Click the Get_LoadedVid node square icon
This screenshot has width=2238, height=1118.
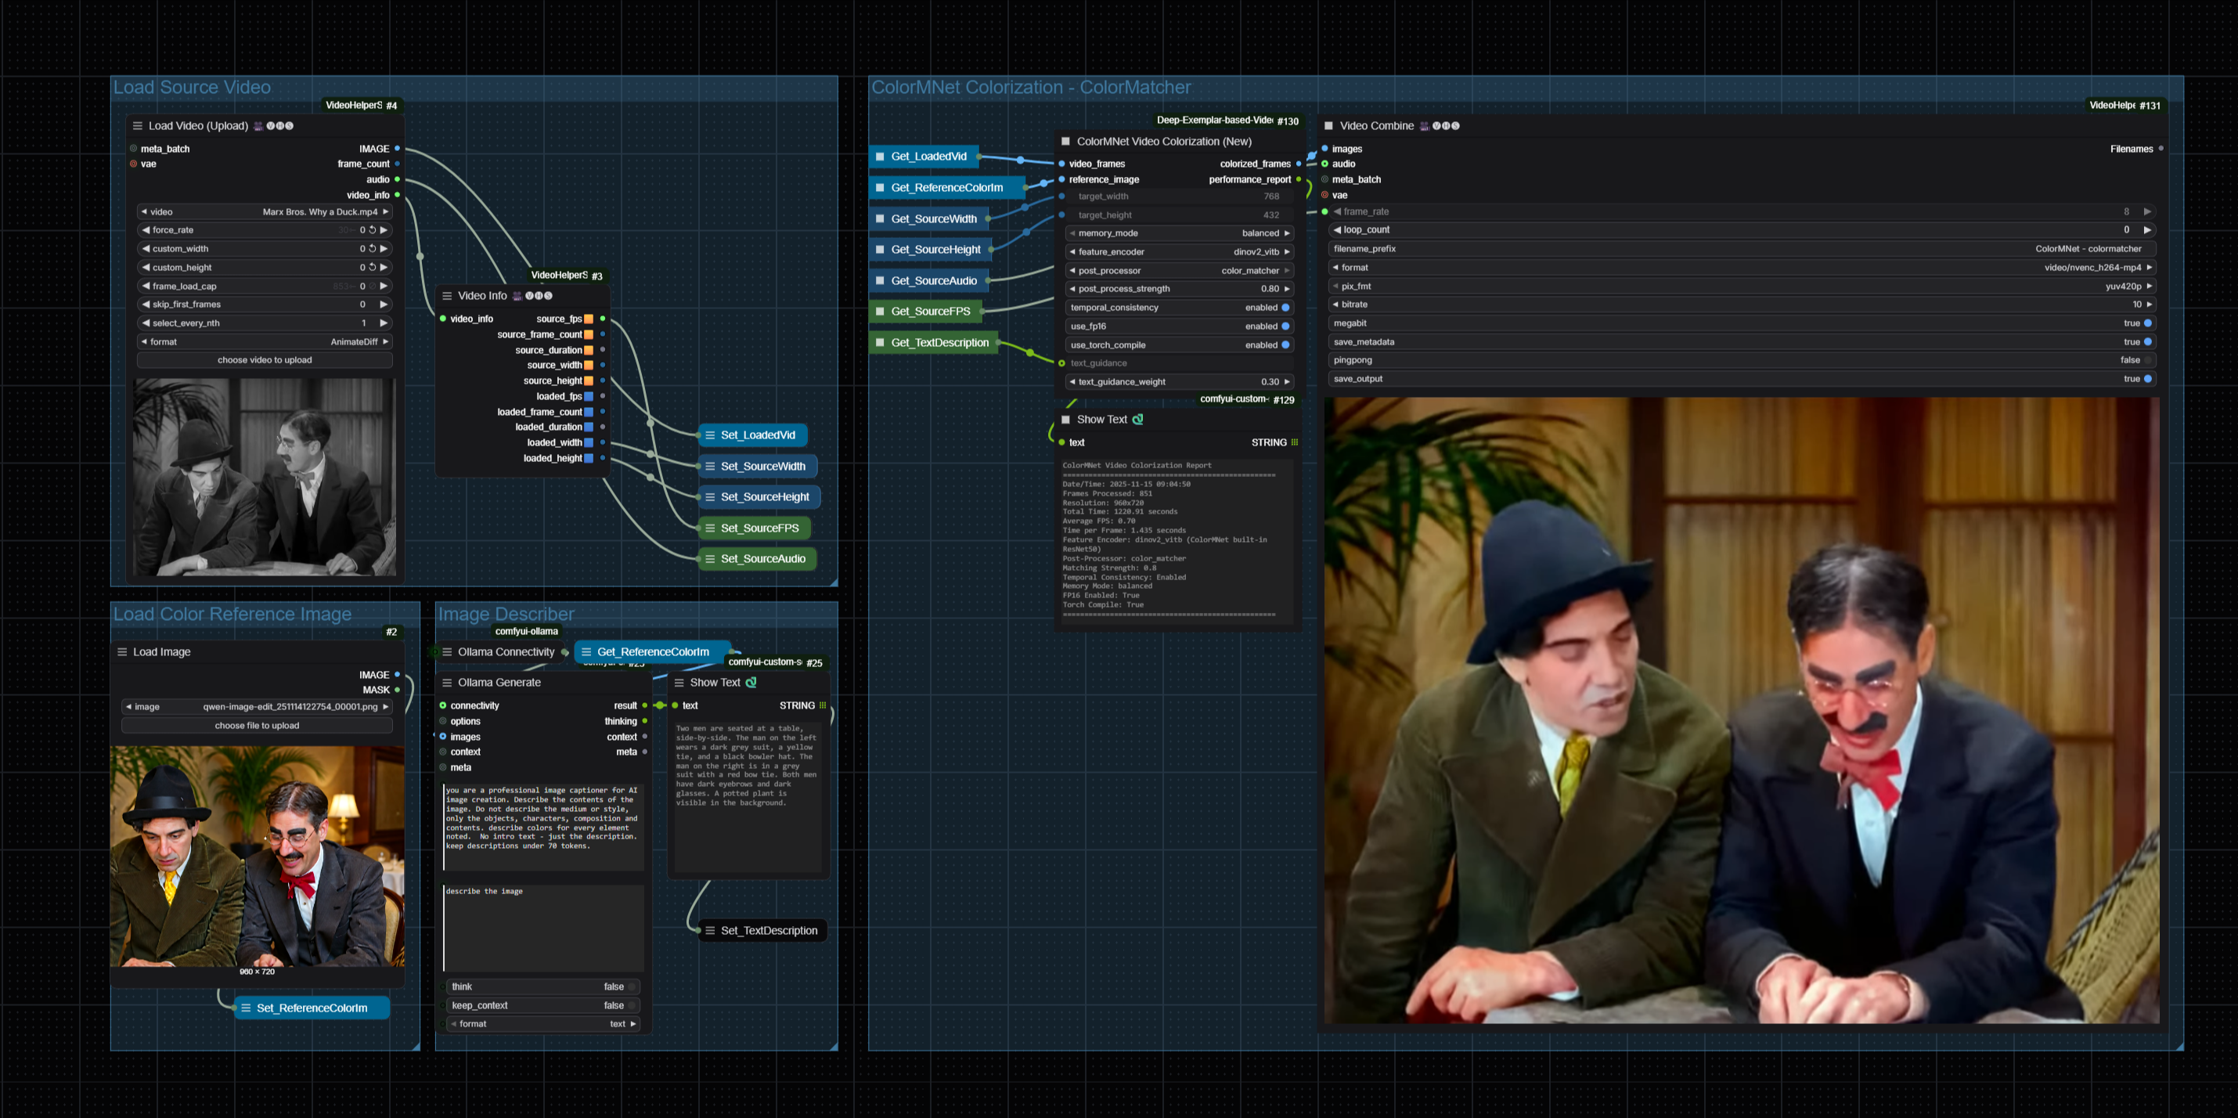[880, 157]
